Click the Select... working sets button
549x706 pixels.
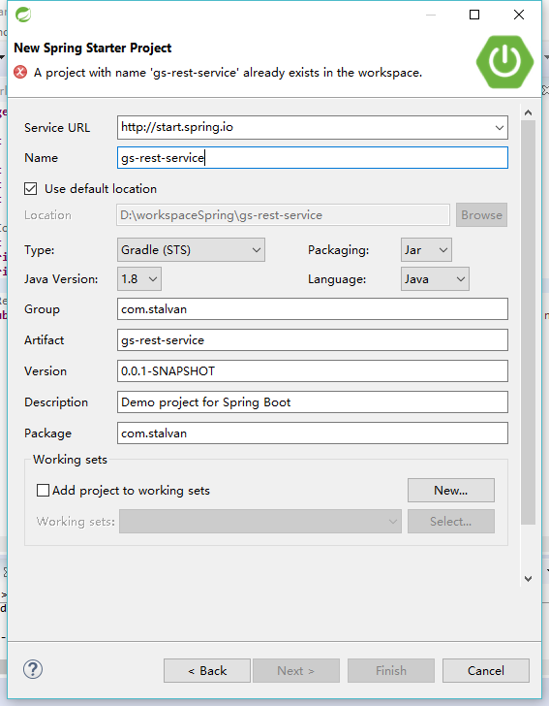[451, 522]
